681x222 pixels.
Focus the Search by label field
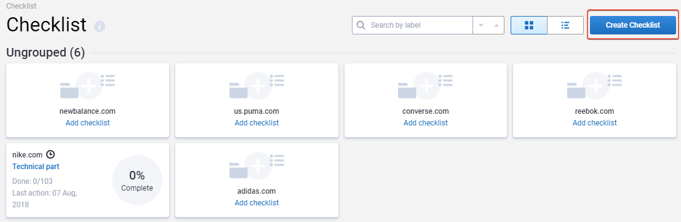point(419,25)
